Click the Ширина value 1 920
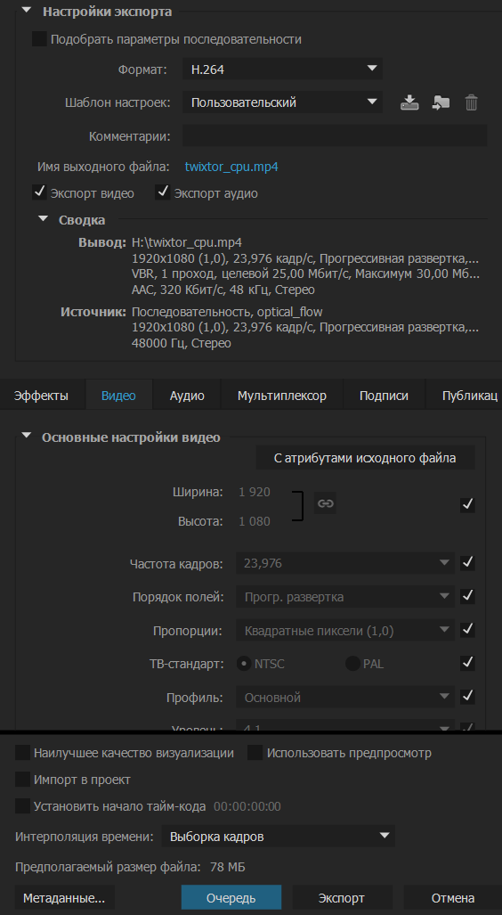Viewport: 502px width, 915px height. 255,492
